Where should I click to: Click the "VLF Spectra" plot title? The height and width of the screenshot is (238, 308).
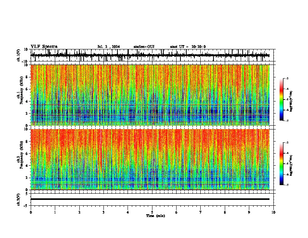44,47
